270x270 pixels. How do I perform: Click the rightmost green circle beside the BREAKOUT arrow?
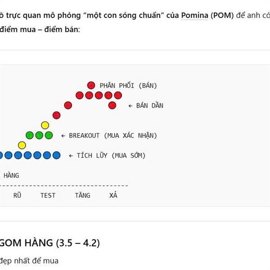point(49,135)
